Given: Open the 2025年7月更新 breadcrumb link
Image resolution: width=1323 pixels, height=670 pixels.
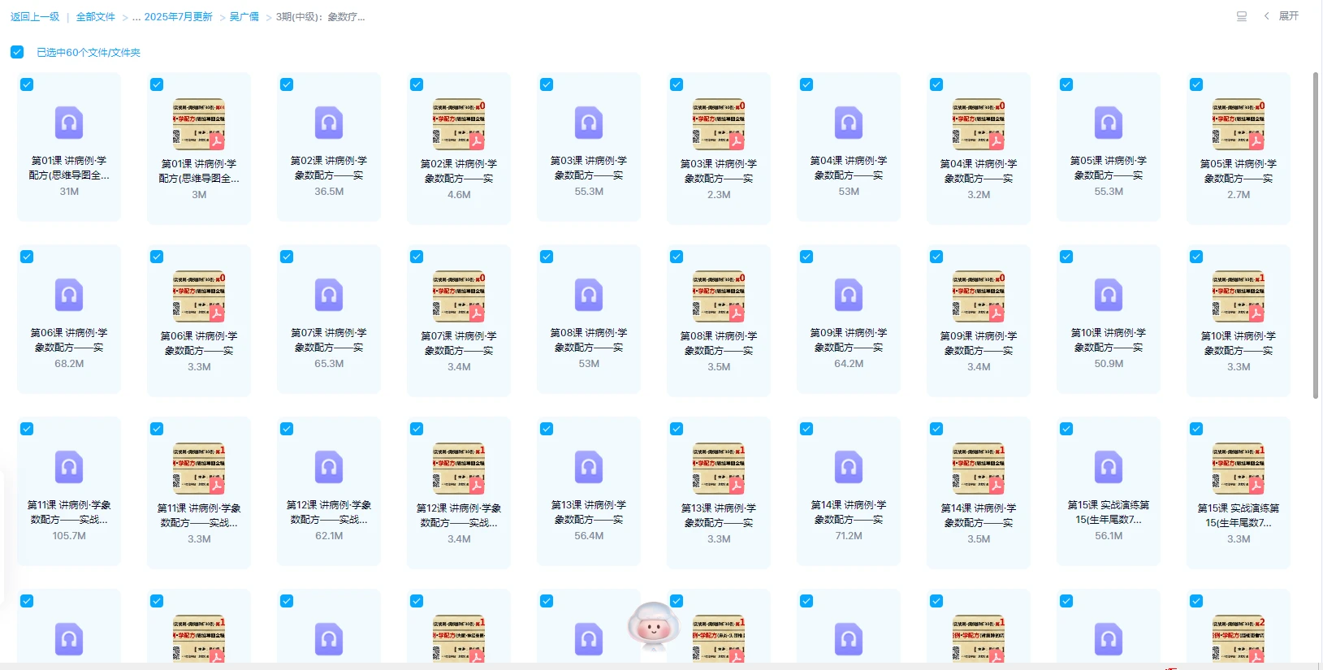Looking at the screenshot, I should coord(178,17).
